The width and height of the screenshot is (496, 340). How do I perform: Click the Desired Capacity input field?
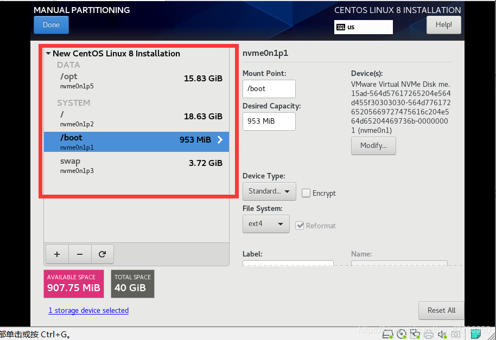pyautogui.click(x=269, y=121)
